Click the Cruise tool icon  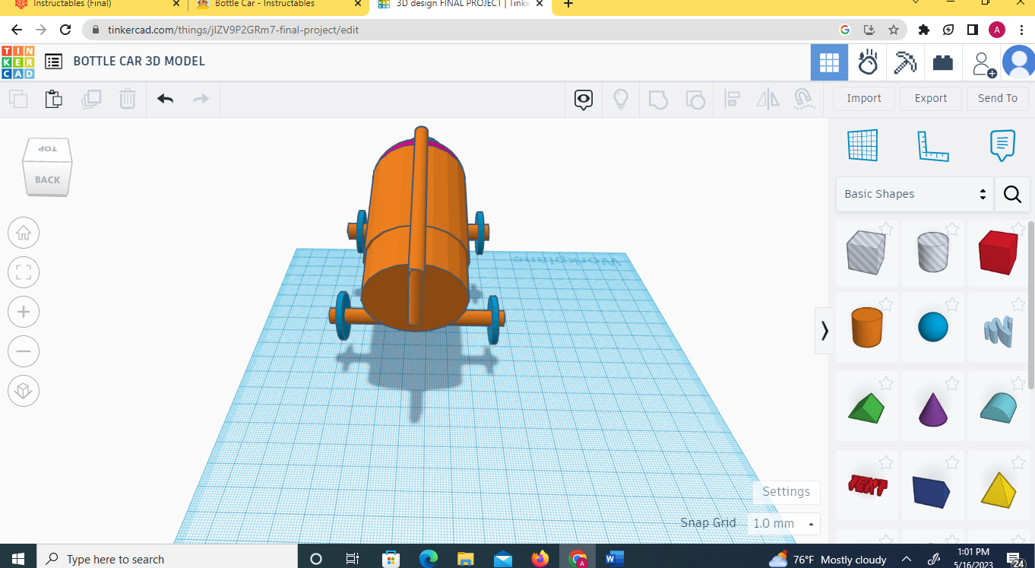click(x=803, y=100)
